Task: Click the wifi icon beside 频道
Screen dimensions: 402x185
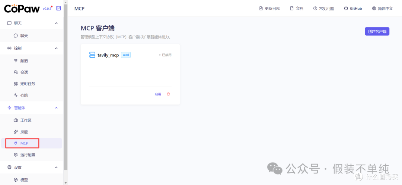Action: click(16, 61)
